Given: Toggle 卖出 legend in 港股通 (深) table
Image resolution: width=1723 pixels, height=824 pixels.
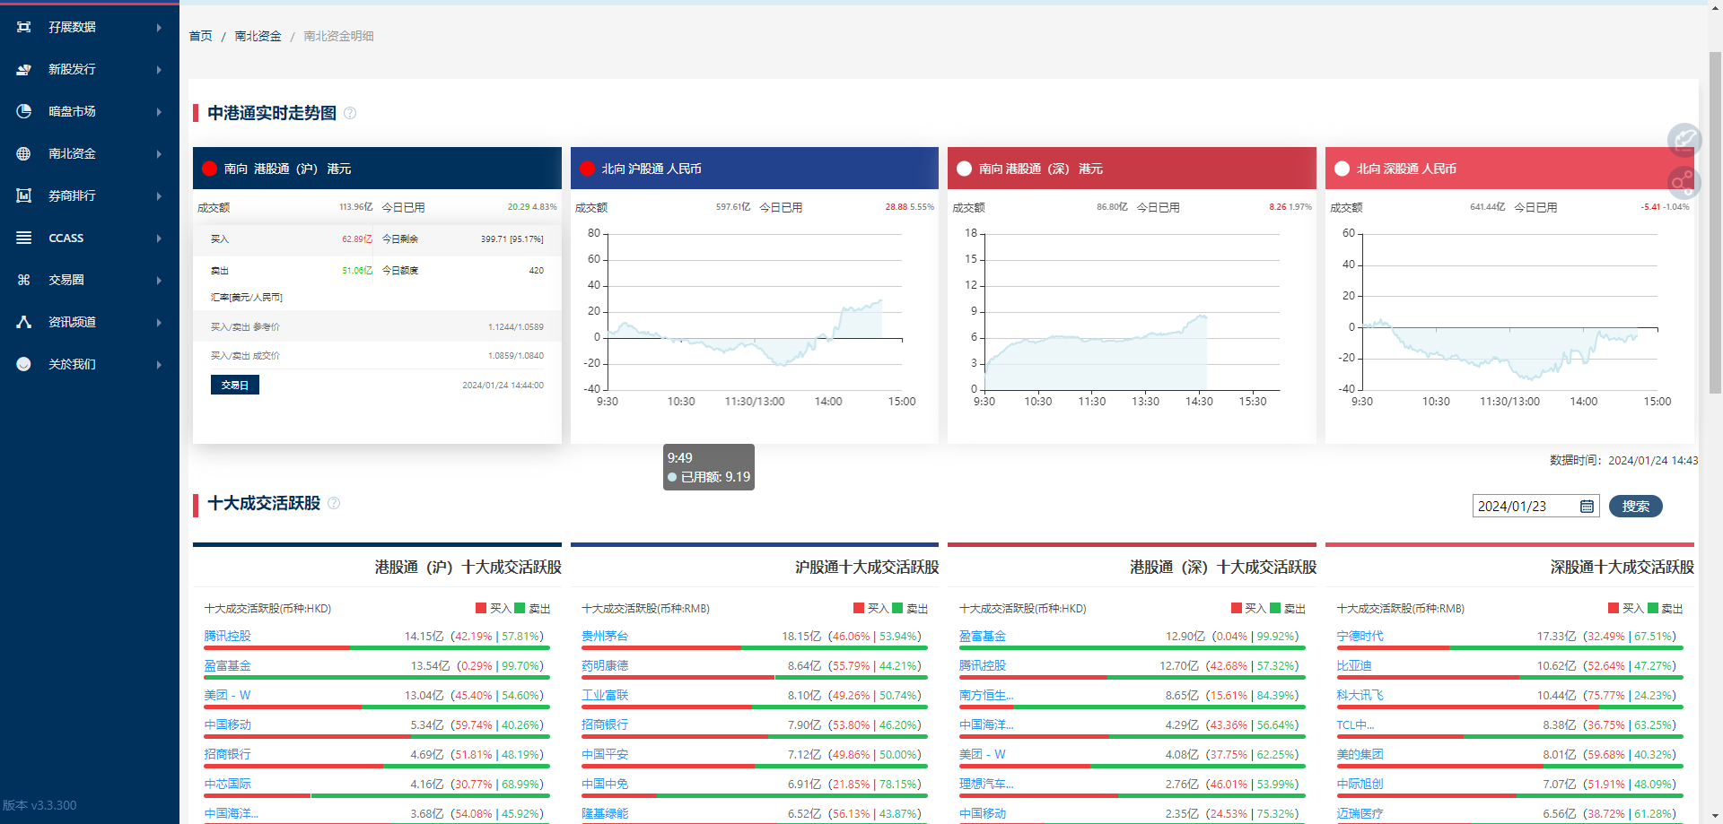Looking at the screenshot, I should tap(1288, 608).
